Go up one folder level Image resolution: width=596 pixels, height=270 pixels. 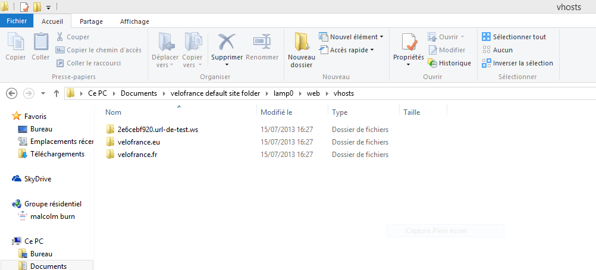tap(57, 93)
